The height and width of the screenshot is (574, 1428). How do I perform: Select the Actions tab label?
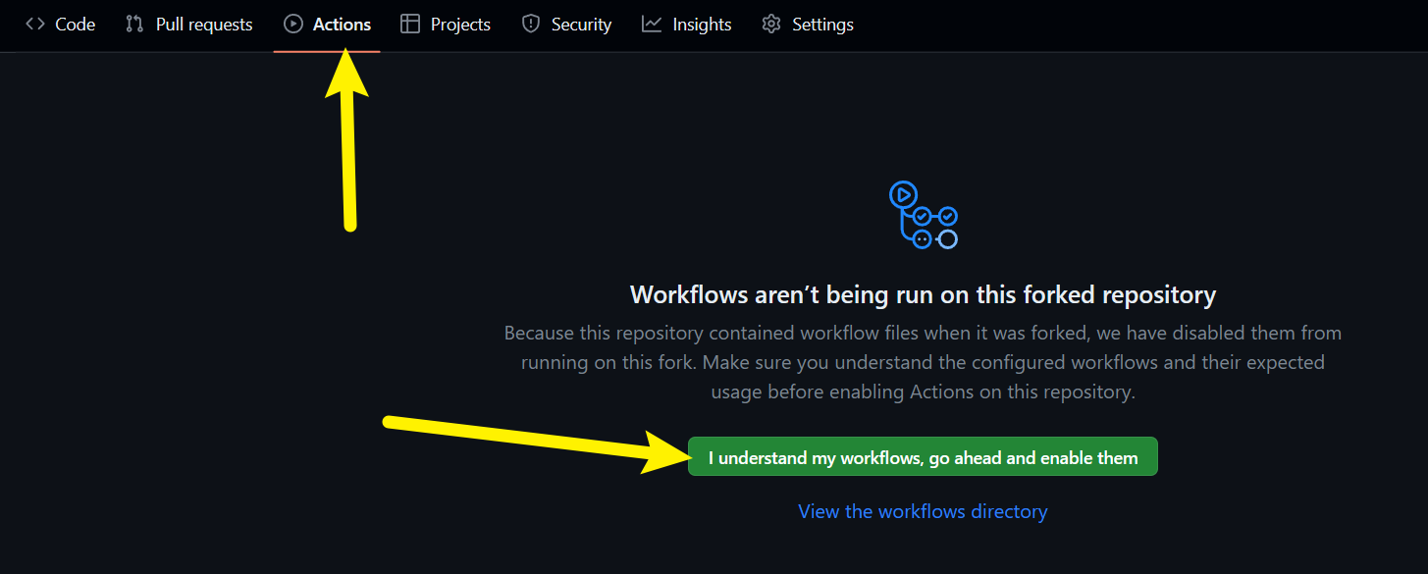pos(342,25)
